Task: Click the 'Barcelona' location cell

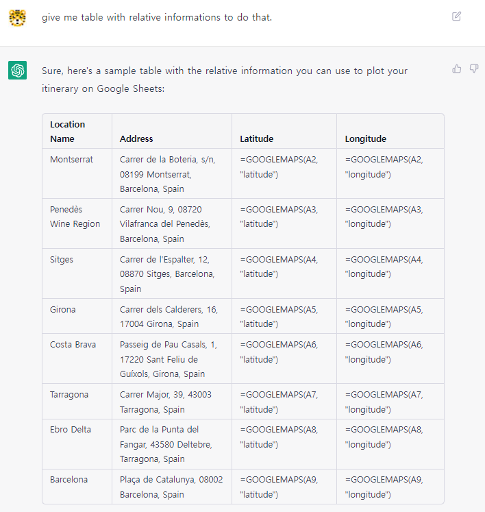Action: coord(77,487)
